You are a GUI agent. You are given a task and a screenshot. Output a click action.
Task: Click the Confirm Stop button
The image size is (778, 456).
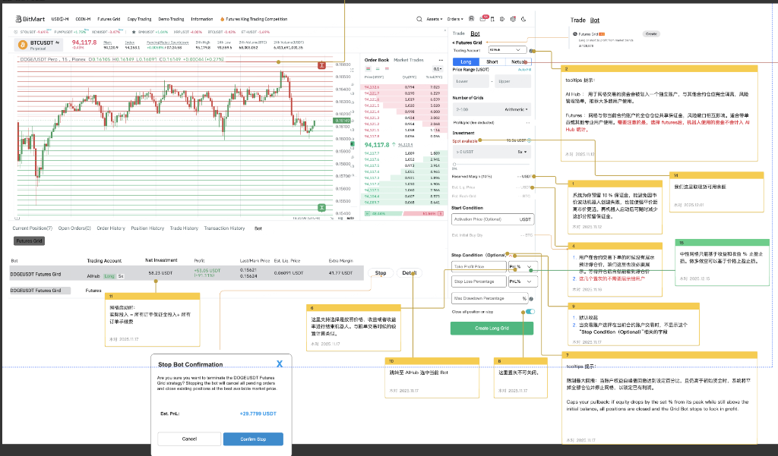(x=253, y=439)
